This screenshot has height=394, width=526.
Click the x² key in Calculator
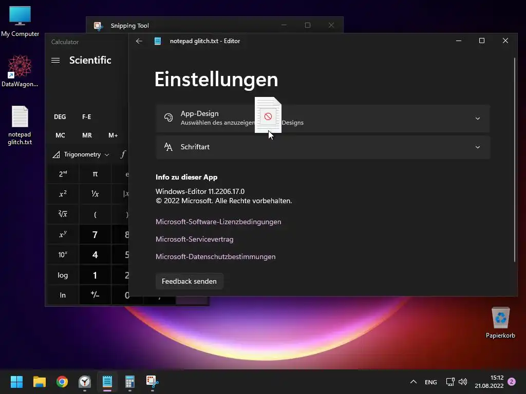point(63,194)
